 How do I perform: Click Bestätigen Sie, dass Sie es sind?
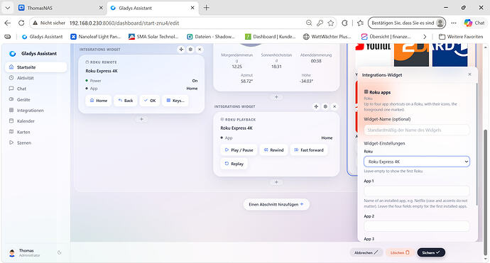pyautogui.click(x=407, y=23)
